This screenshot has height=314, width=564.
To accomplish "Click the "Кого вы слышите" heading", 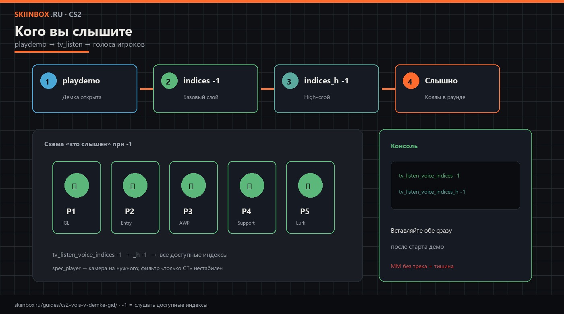I will click(73, 31).
